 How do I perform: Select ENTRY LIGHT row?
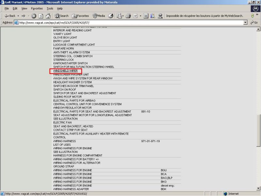[x=62, y=41]
